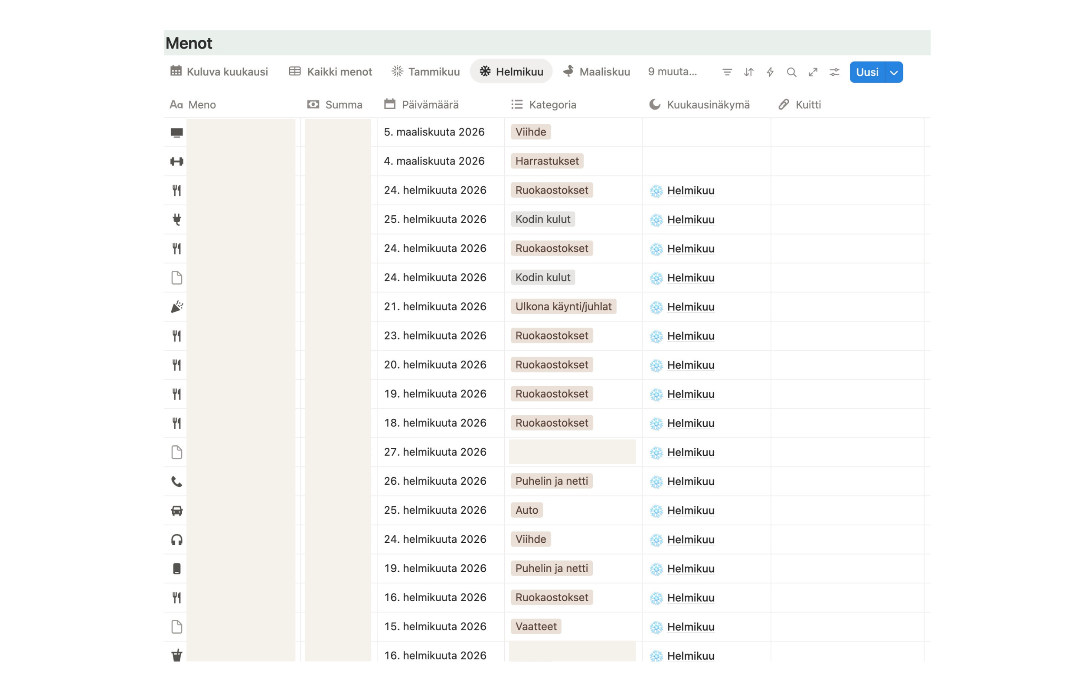Switch to the Kaikki menot tab
The width and height of the screenshot is (1084, 680).
point(330,71)
